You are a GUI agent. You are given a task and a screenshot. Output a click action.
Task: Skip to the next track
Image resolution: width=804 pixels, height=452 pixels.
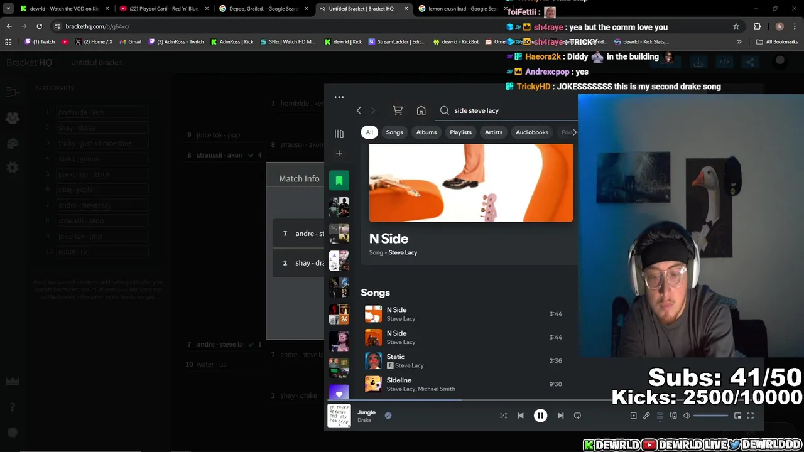pyautogui.click(x=560, y=416)
